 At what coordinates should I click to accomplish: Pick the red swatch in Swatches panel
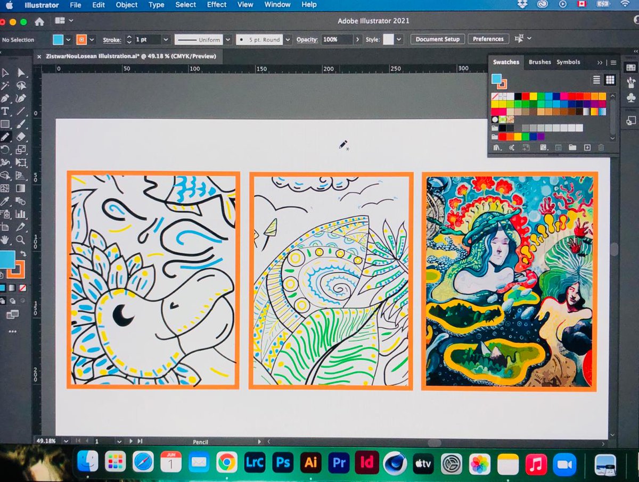coord(526,96)
